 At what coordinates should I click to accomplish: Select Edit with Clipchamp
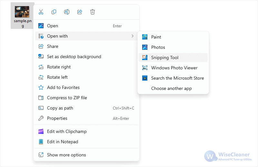[86, 131]
